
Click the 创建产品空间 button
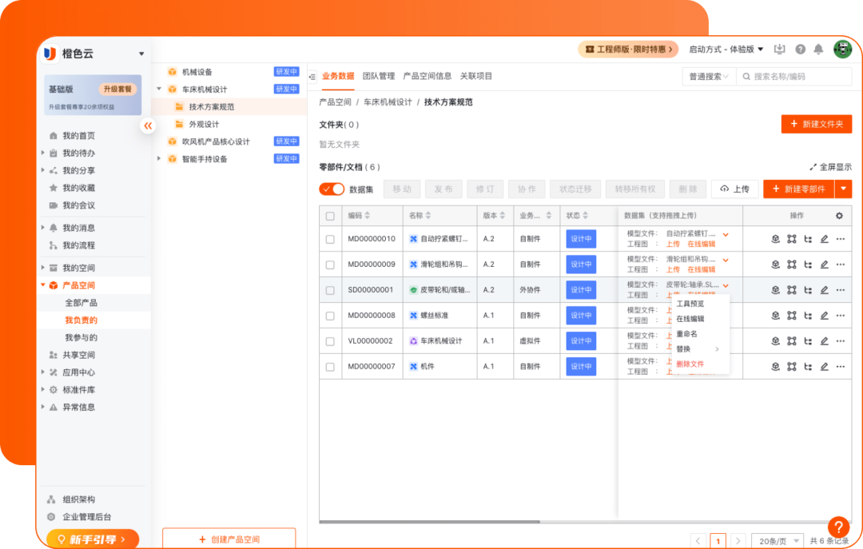click(x=229, y=539)
